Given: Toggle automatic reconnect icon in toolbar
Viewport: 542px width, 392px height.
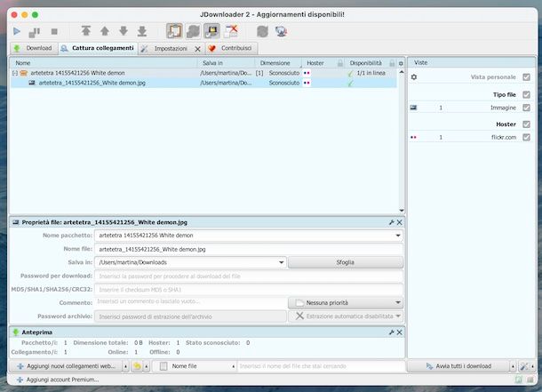Looking at the screenshot, I should tap(193, 31).
